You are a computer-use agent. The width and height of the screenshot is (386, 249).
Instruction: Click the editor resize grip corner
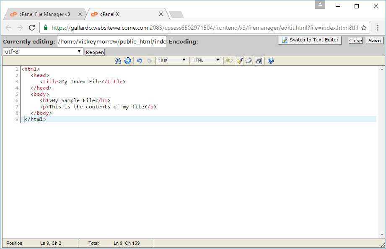click(383, 245)
